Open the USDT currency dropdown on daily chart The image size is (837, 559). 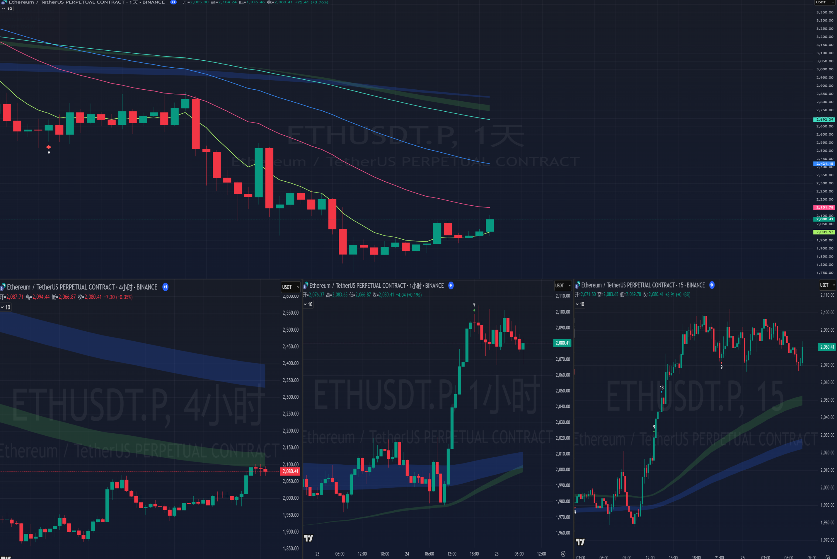pos(825,3)
